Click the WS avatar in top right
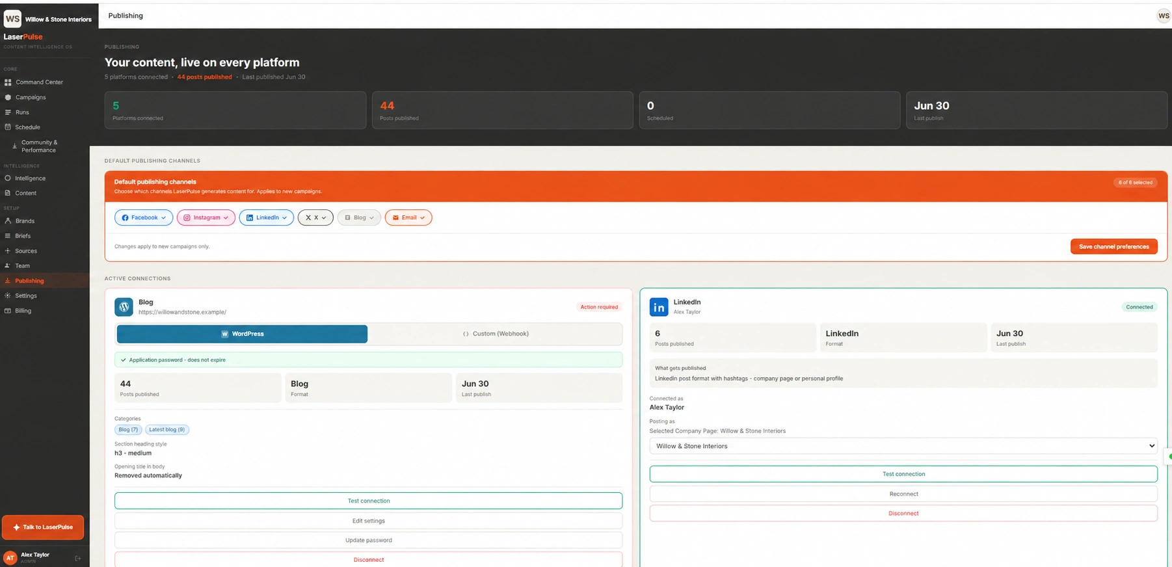 (1164, 16)
